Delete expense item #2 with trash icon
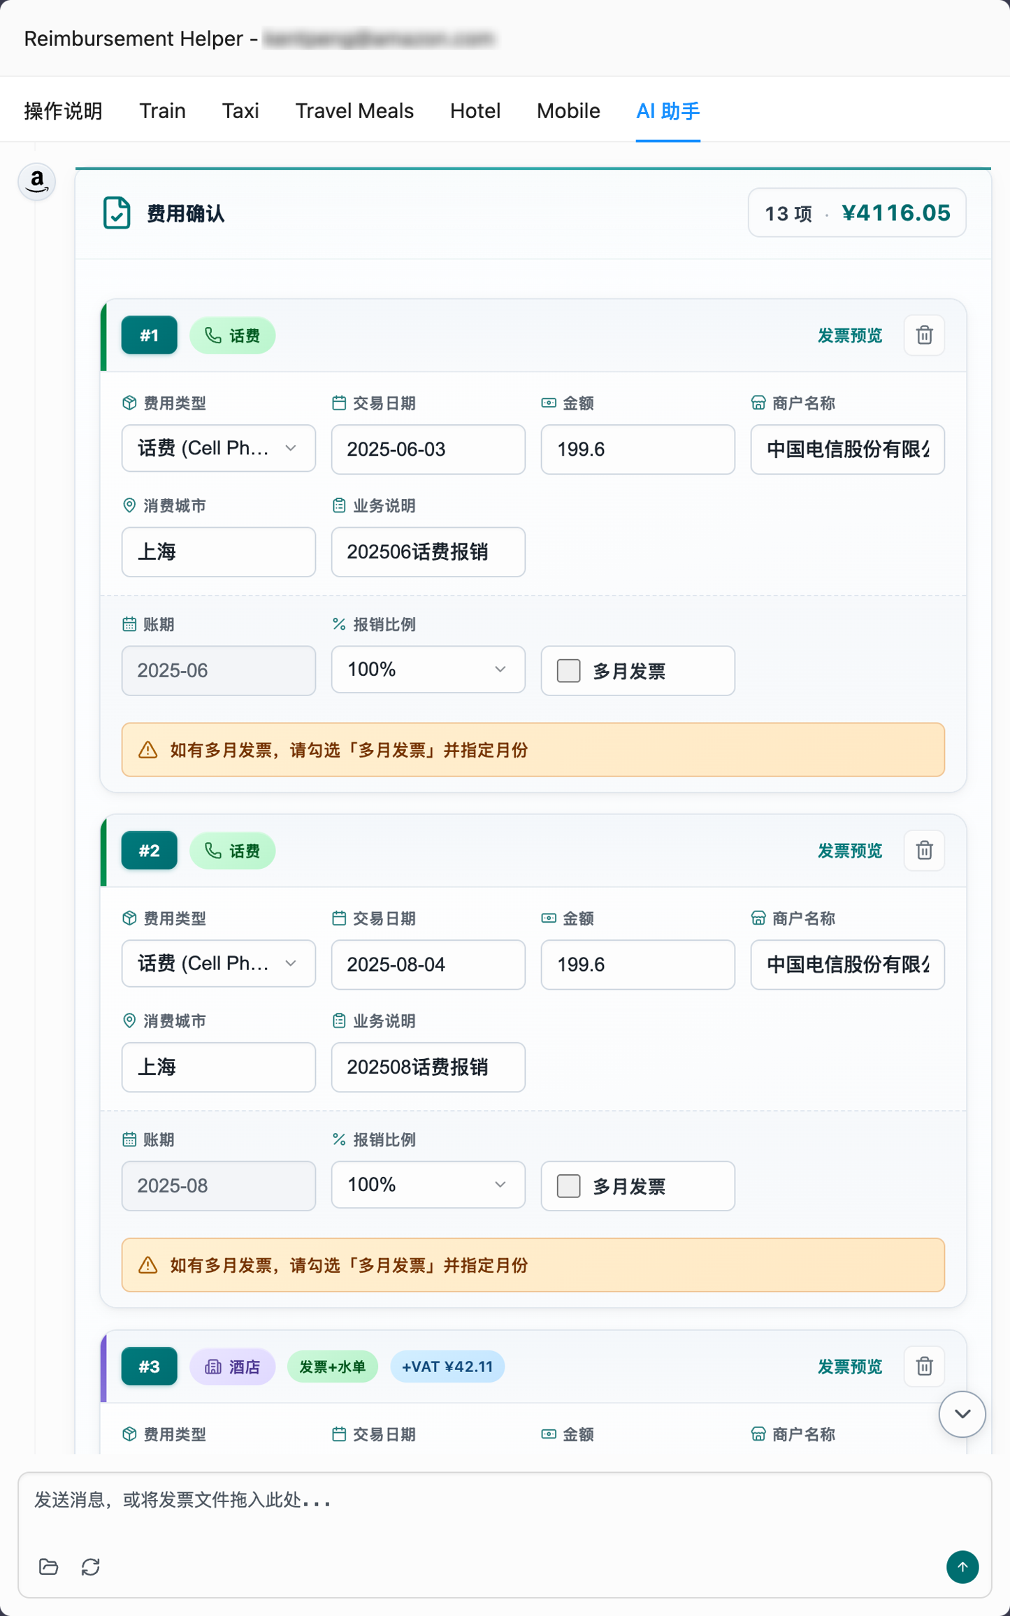Viewport: 1010px width, 1616px height. pyautogui.click(x=924, y=851)
